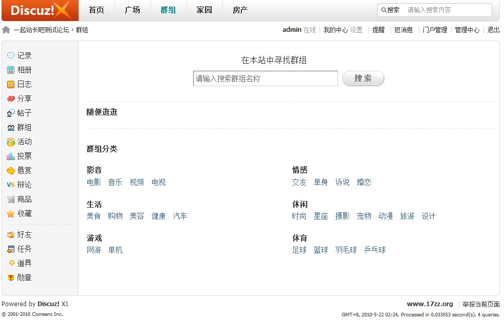
Task: Click 退出 to log out
Action: tap(493, 30)
